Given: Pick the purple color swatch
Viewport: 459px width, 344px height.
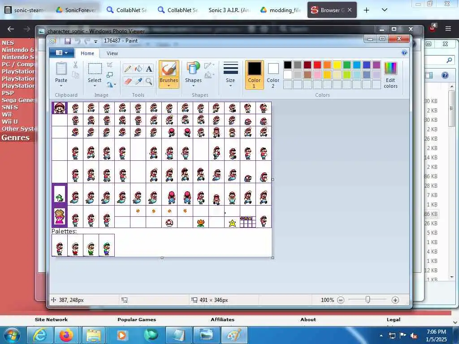Looking at the screenshot, I should pyautogui.click(x=377, y=65).
